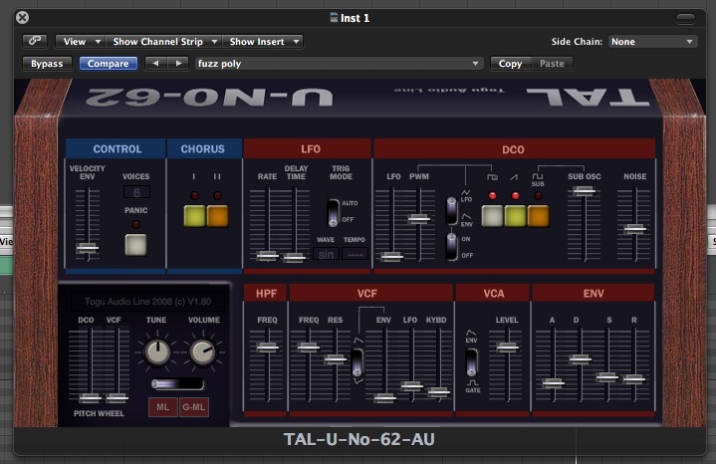Click the VCF Env slider handle
Screen dimensions: 716x464
pyautogui.click(x=384, y=397)
